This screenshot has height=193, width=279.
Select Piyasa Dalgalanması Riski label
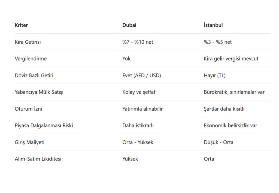(x=44, y=125)
